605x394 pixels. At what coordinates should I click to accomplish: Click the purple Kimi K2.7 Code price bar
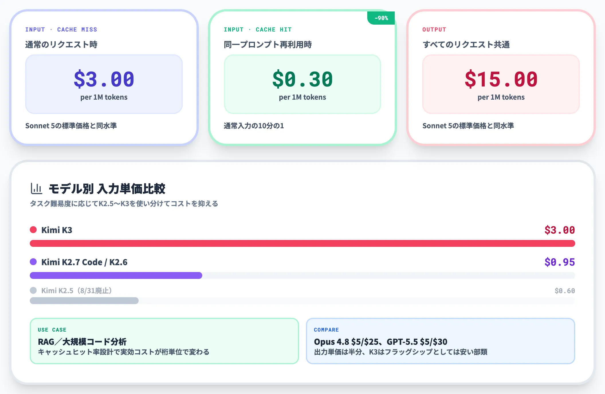116,275
